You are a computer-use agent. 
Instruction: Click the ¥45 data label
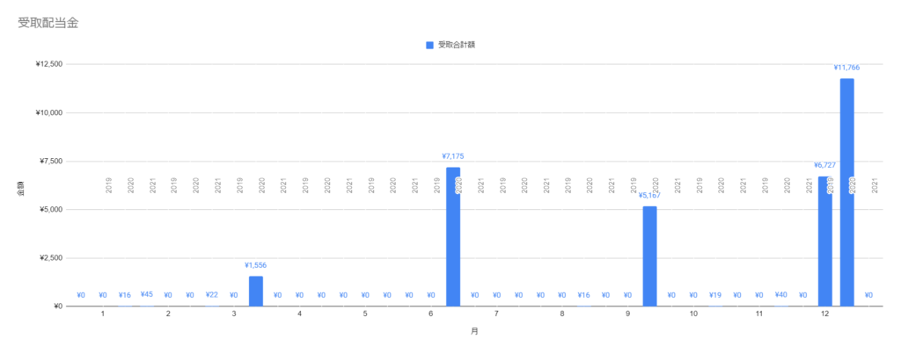coord(147,294)
